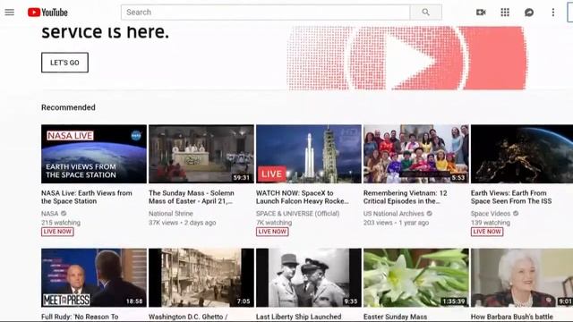The image size is (573, 322).
Task: Open the NASA channel link
Action: pos(50,214)
